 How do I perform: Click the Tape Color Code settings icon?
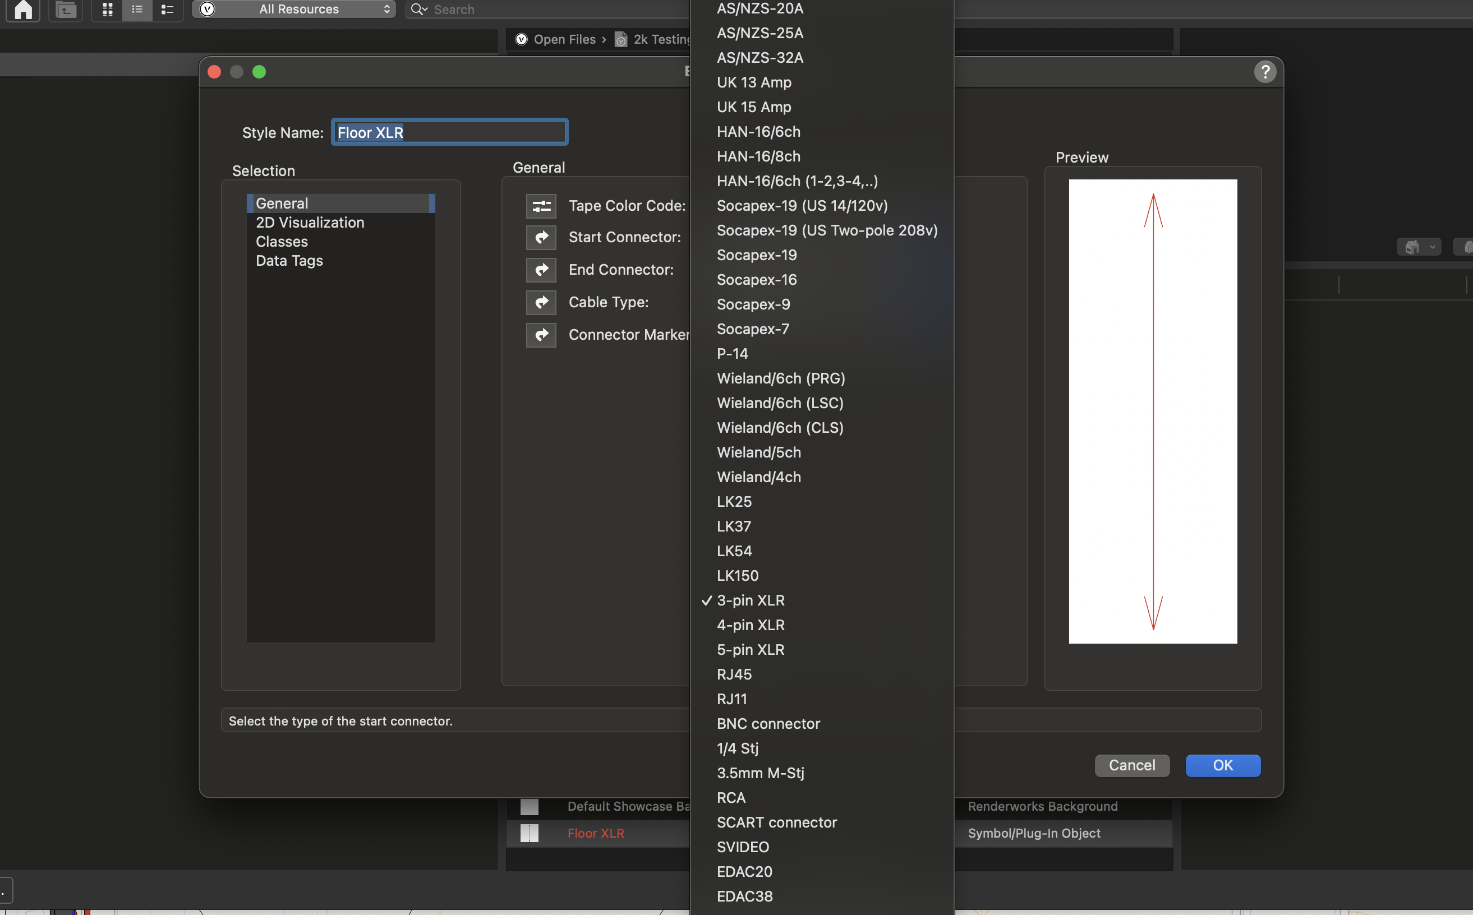(x=541, y=206)
